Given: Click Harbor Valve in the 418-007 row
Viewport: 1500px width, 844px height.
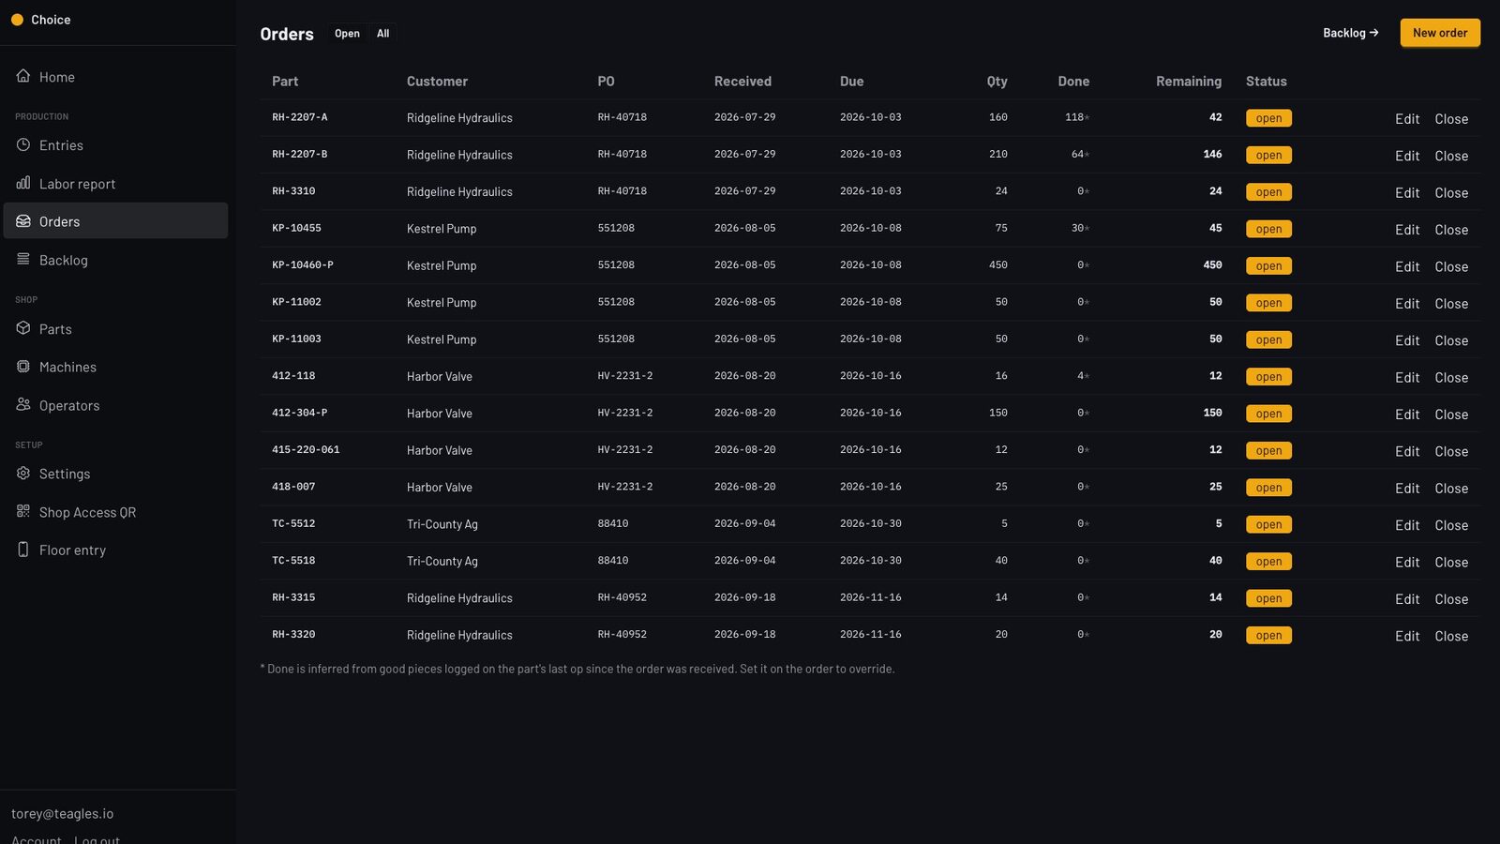Looking at the screenshot, I should click(440, 488).
